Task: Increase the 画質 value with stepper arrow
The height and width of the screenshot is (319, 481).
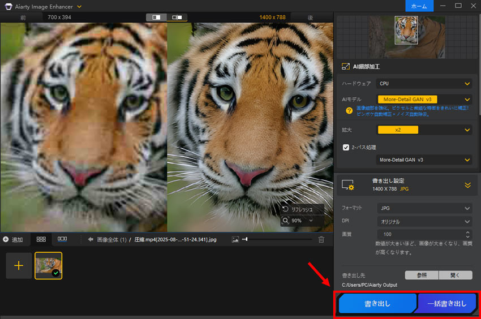Action: tap(467, 232)
